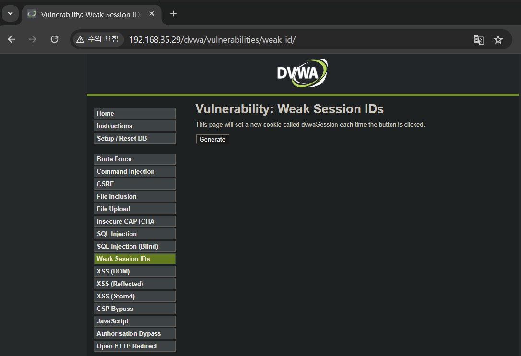This screenshot has height=356, width=521.
Task: Click the not secure warning badge
Action: [98, 39]
